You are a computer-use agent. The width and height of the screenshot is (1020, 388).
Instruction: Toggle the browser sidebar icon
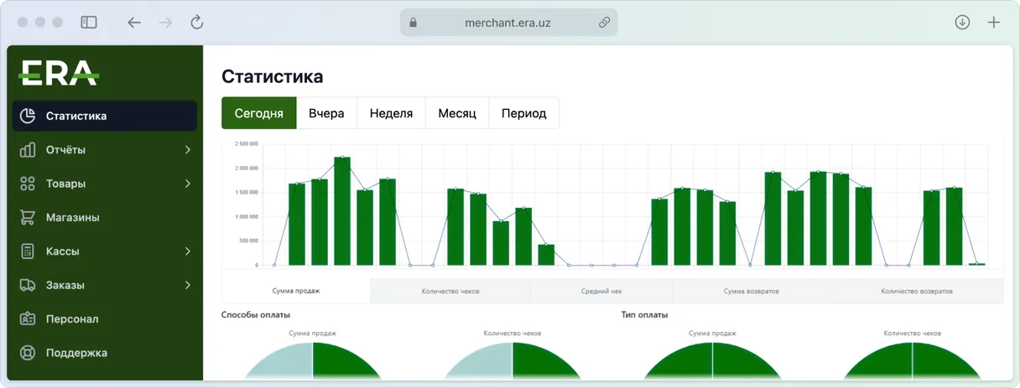pos(89,23)
